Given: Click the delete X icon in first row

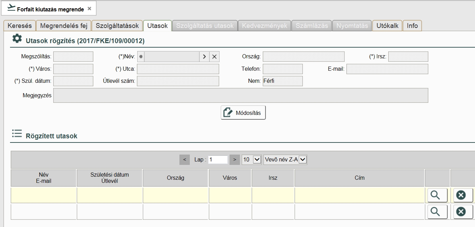Looking at the screenshot, I should coord(461,195).
